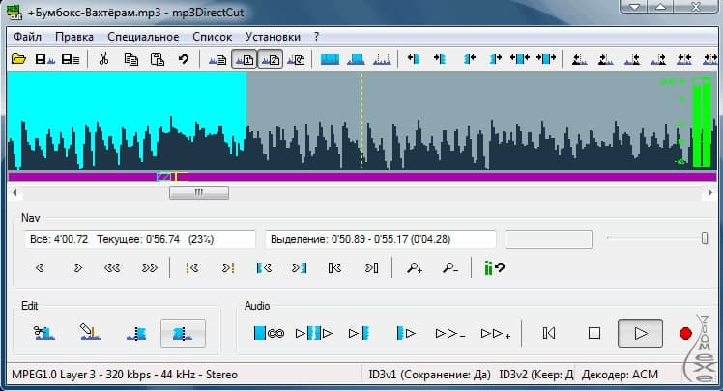
Task: Click the Stop playback square button
Action: (594, 333)
